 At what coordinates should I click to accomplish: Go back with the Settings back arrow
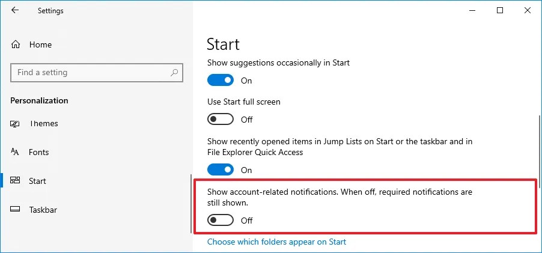point(15,10)
